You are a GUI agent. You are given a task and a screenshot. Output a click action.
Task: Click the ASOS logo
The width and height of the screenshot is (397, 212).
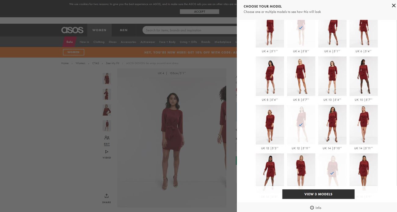click(x=72, y=29)
